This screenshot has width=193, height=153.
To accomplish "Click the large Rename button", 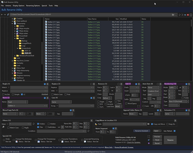I will click(171, 140).
